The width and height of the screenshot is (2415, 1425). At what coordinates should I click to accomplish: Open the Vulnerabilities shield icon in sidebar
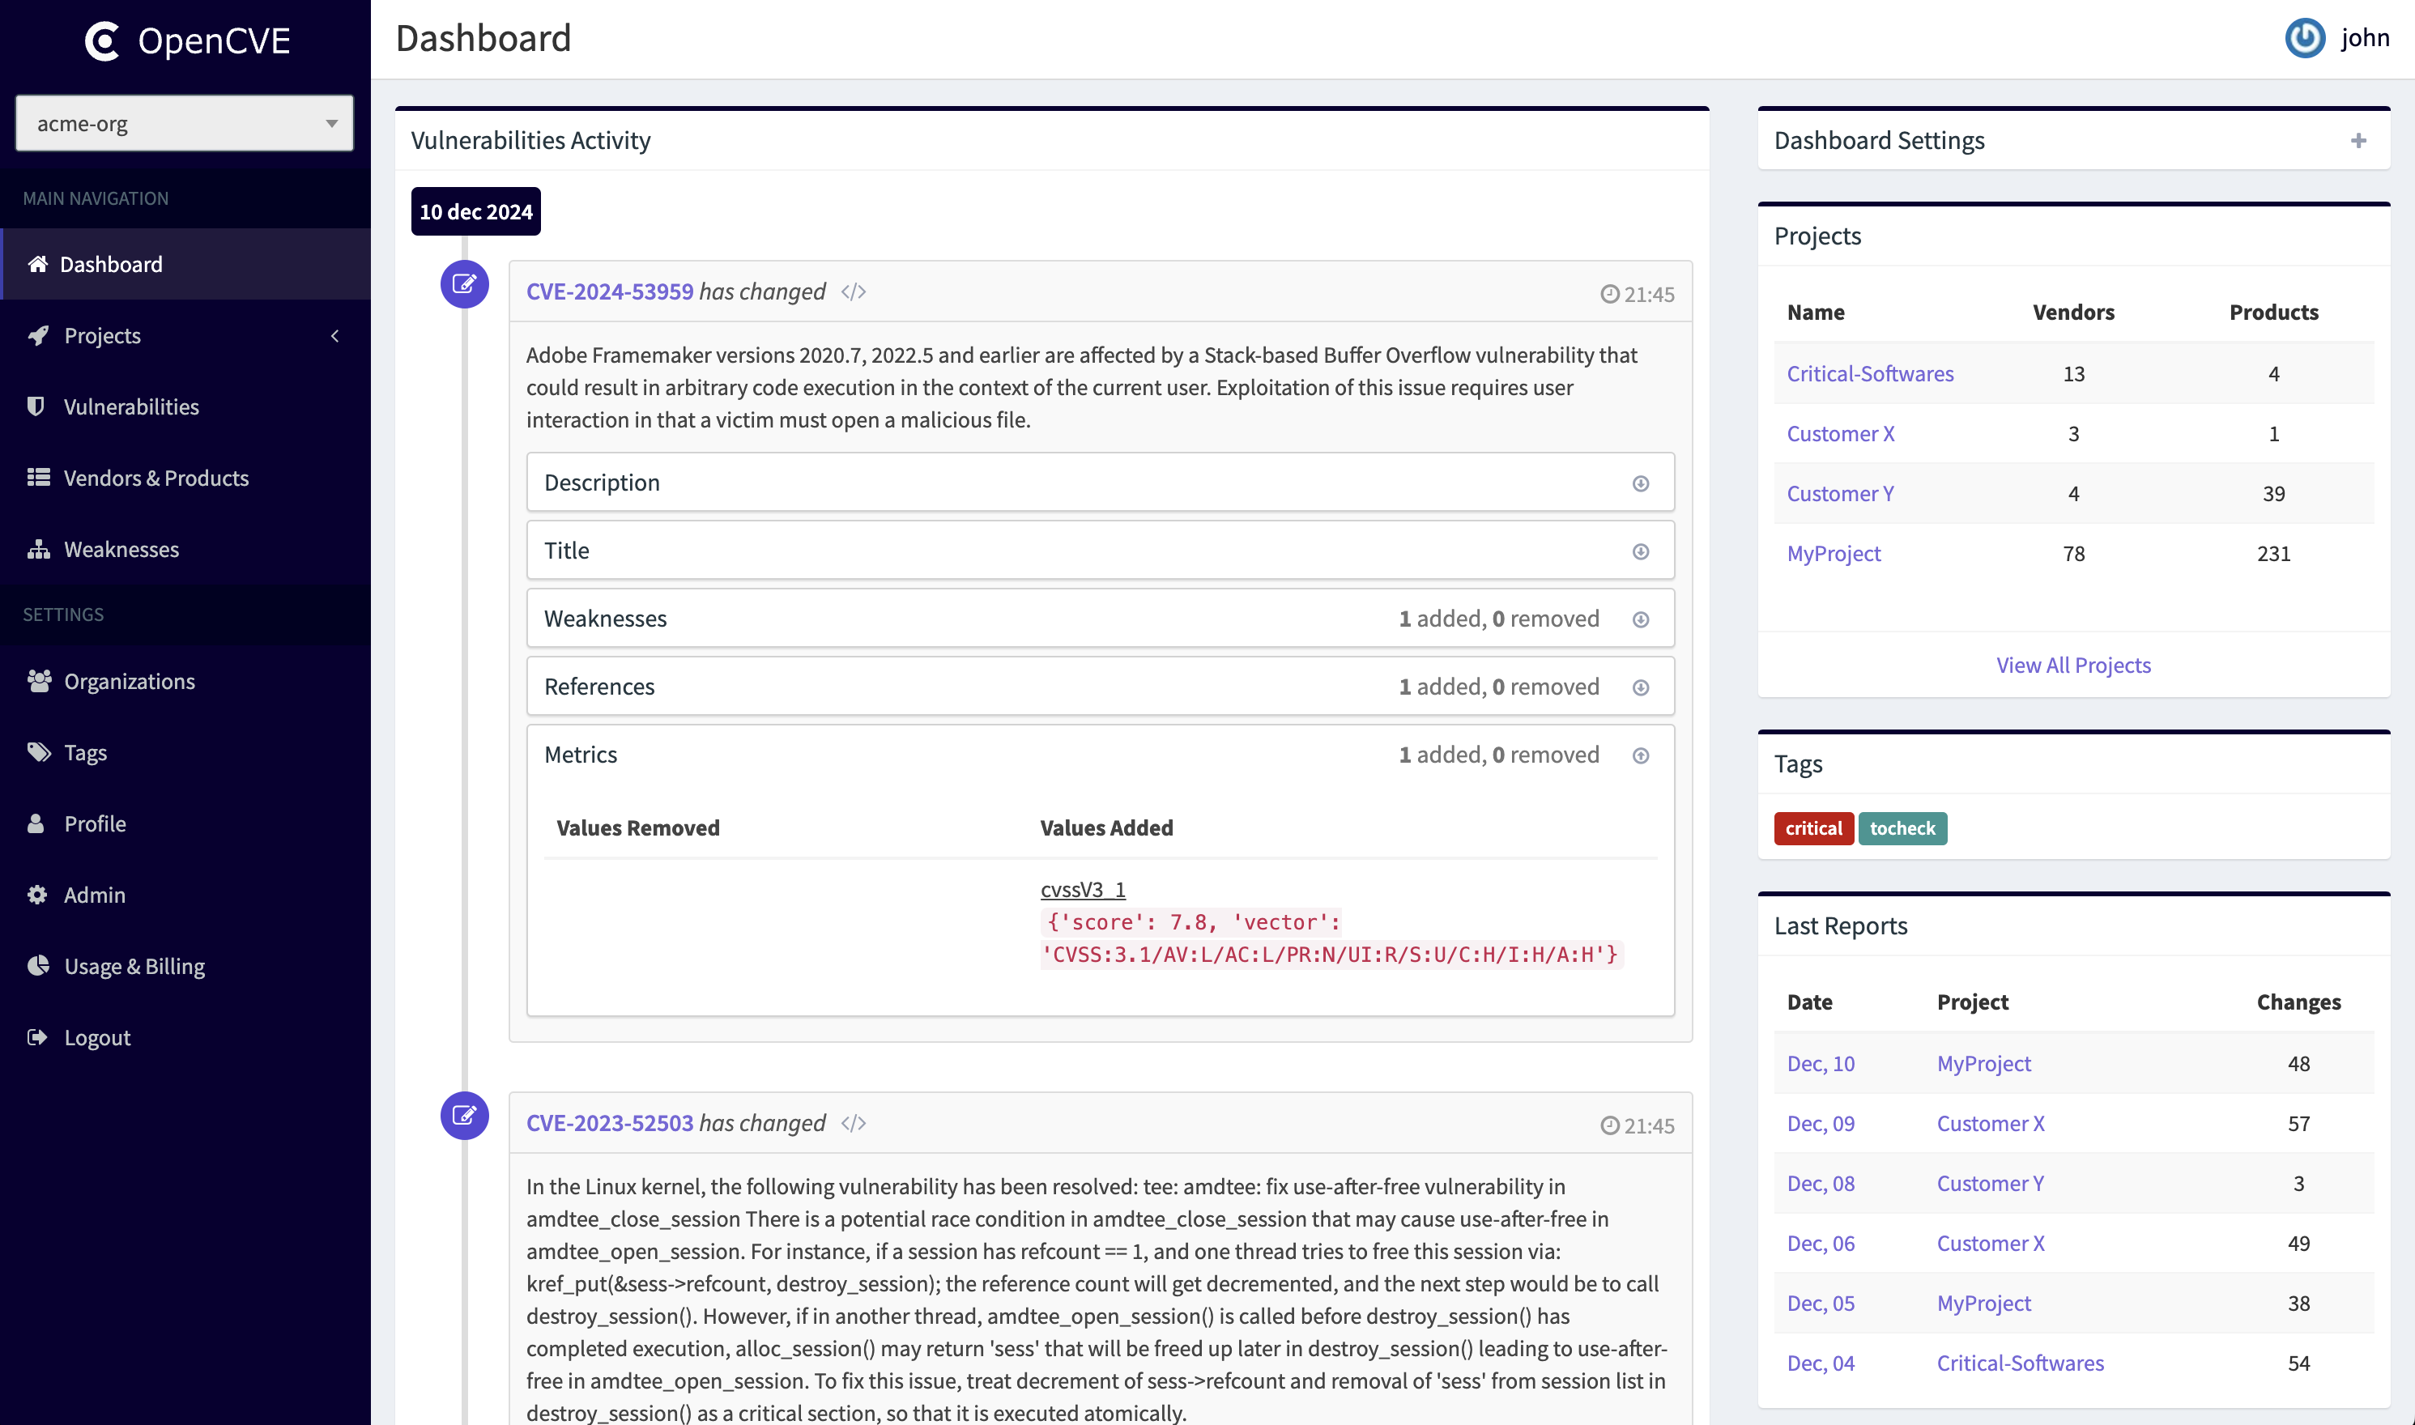point(36,406)
